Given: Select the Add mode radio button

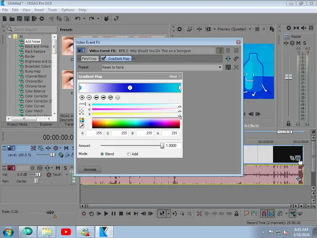Looking at the screenshot, I should pos(128,154).
